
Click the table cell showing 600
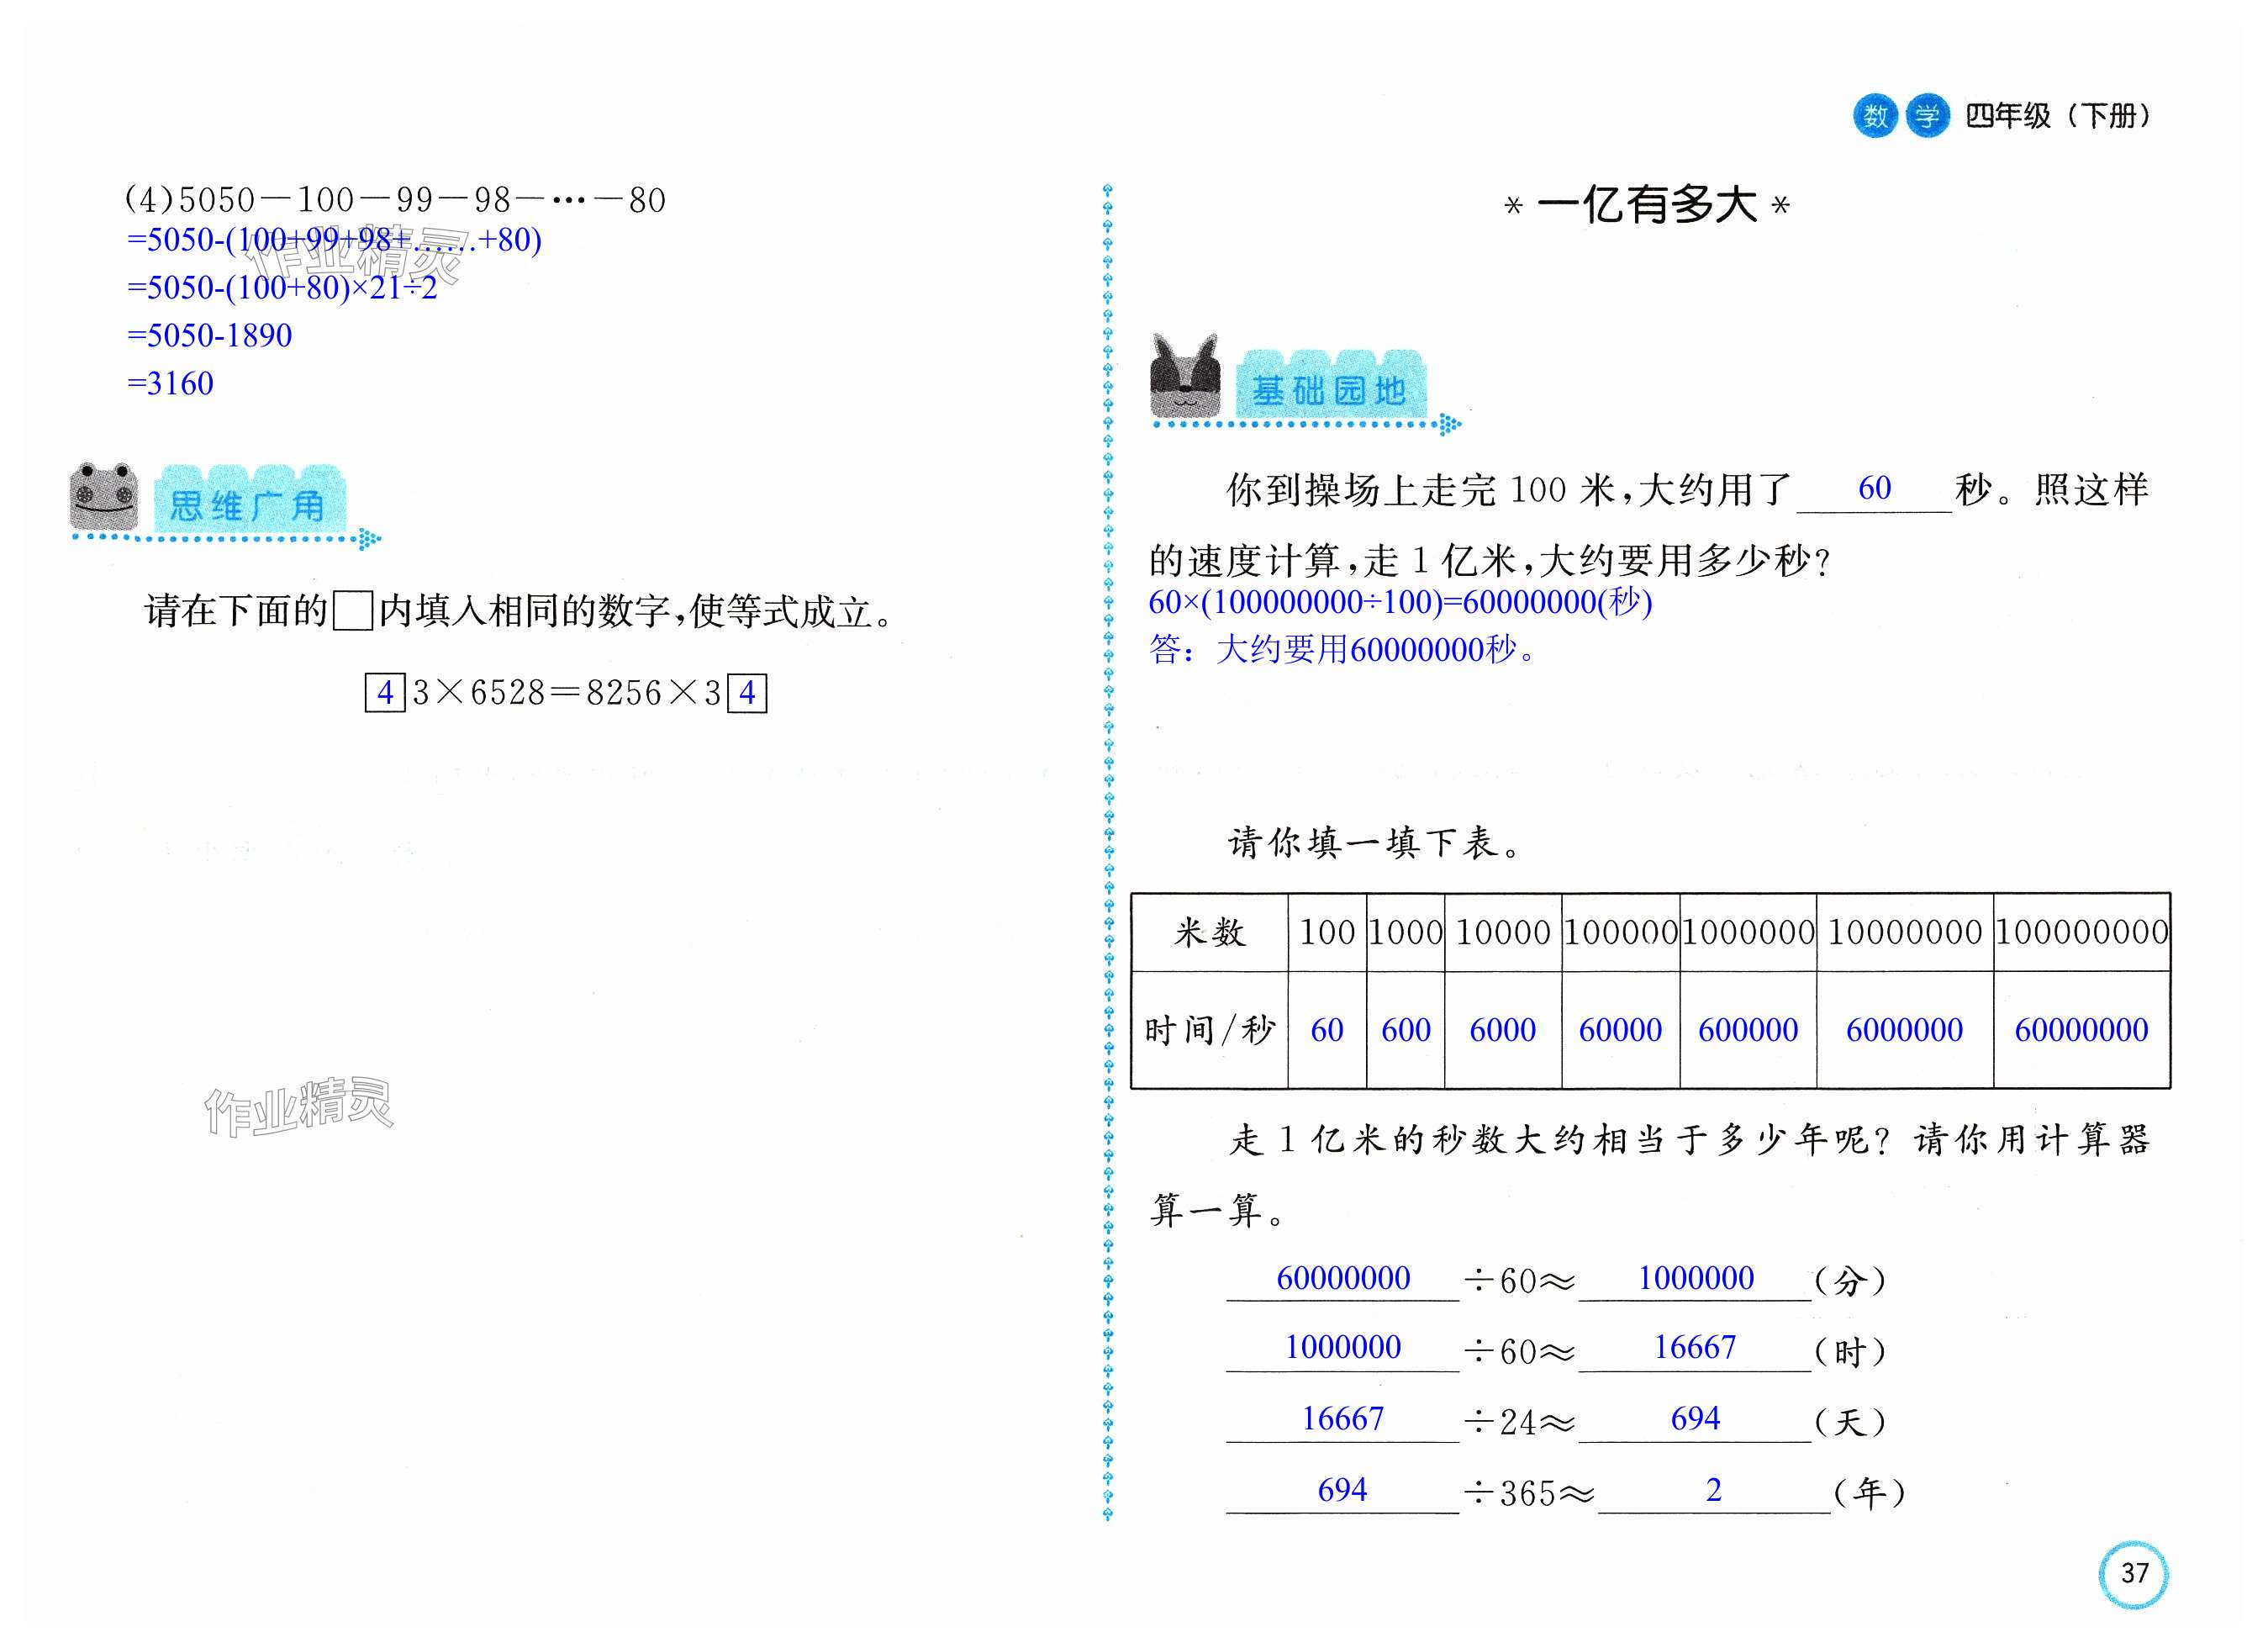click(1405, 1029)
